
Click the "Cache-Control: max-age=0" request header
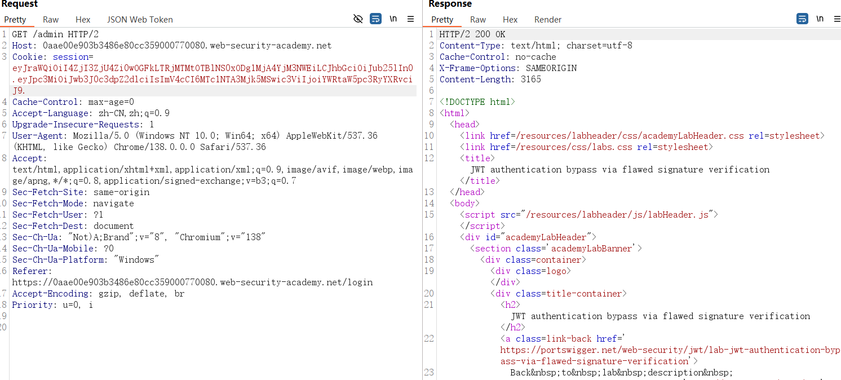(73, 102)
